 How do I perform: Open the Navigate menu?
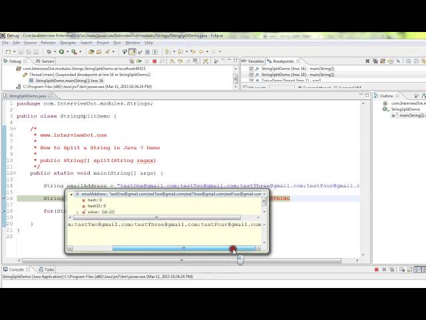(x=68, y=43)
